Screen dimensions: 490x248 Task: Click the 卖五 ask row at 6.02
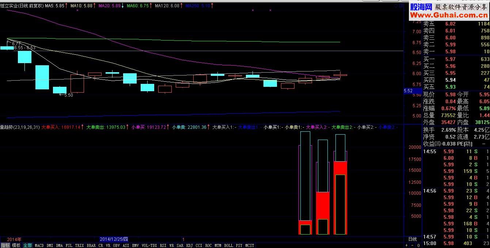tap(456, 24)
